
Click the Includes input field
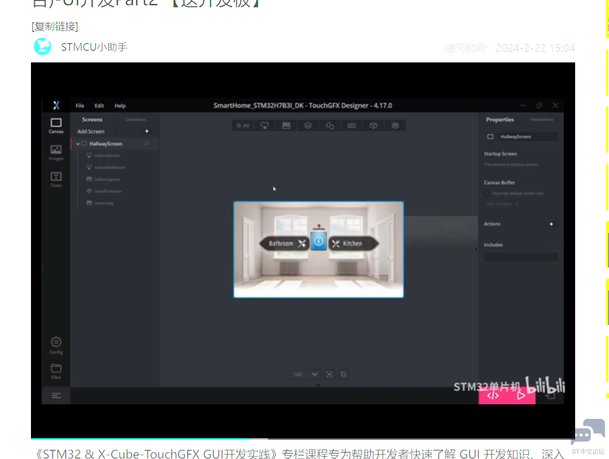[x=521, y=257]
